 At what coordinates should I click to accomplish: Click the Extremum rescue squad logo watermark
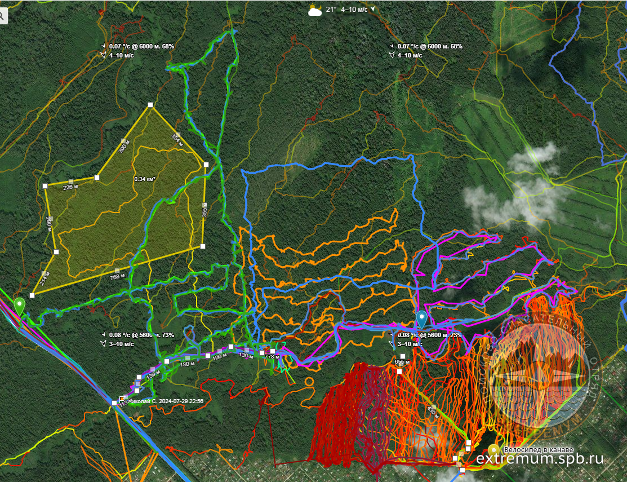click(540, 373)
